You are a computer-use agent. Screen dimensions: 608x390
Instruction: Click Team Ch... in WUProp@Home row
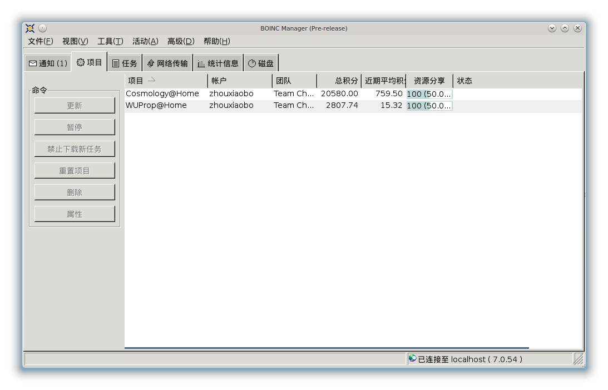pyautogui.click(x=294, y=106)
